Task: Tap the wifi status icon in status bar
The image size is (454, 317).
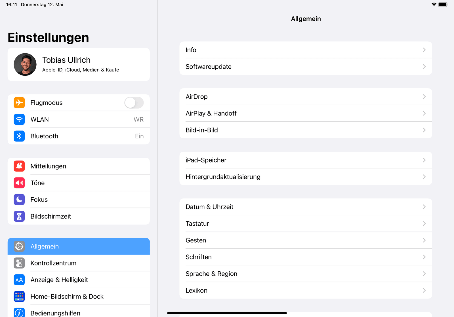Action: (x=434, y=5)
